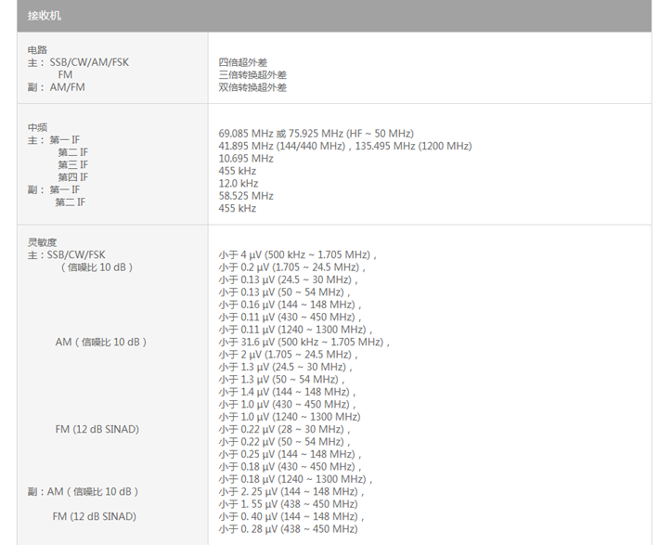The image size is (659, 545).
Task: Select 41.895 MHz (144/440 MHz) line
Action: point(345,146)
